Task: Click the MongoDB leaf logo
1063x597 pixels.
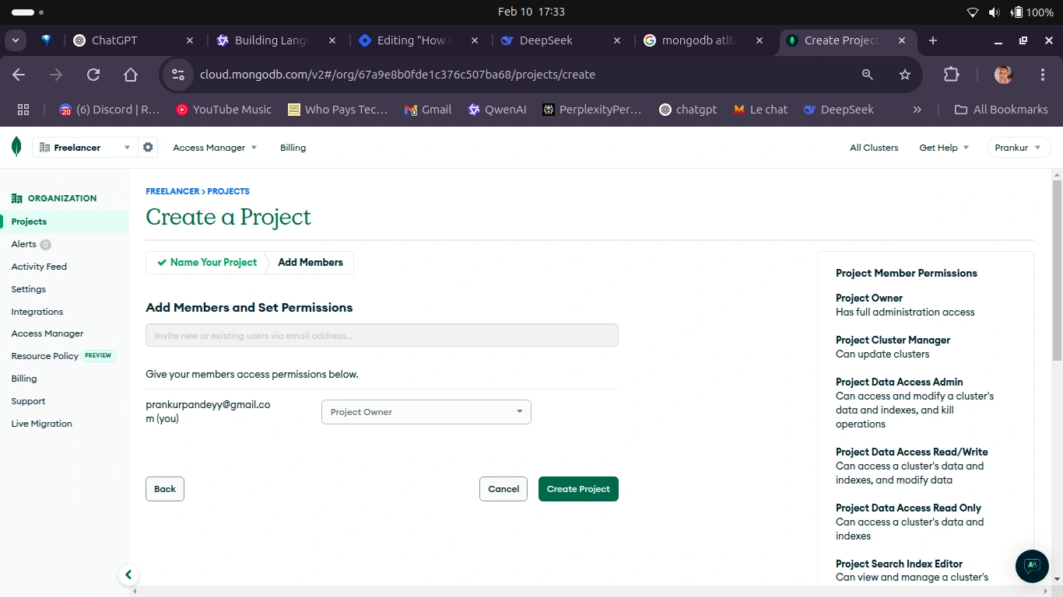Action: point(16,146)
